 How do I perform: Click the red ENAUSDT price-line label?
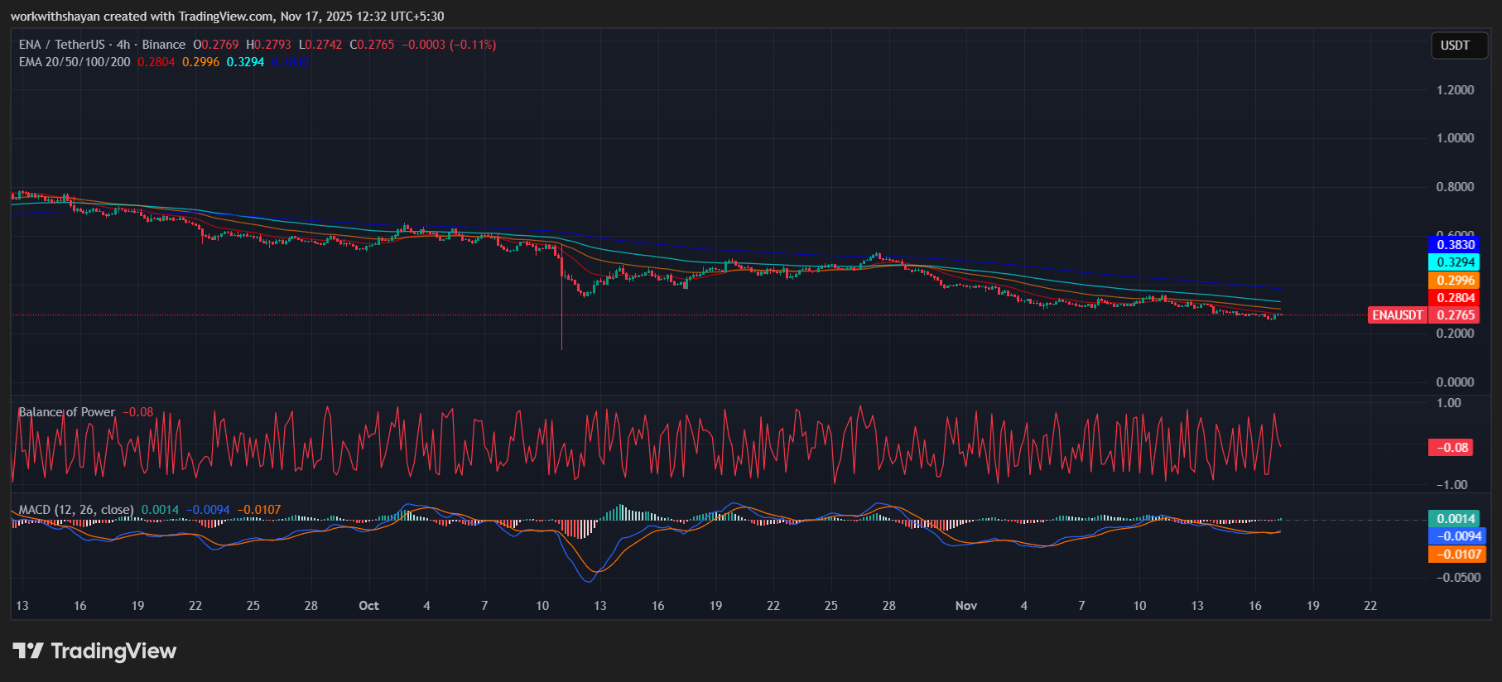point(1397,315)
